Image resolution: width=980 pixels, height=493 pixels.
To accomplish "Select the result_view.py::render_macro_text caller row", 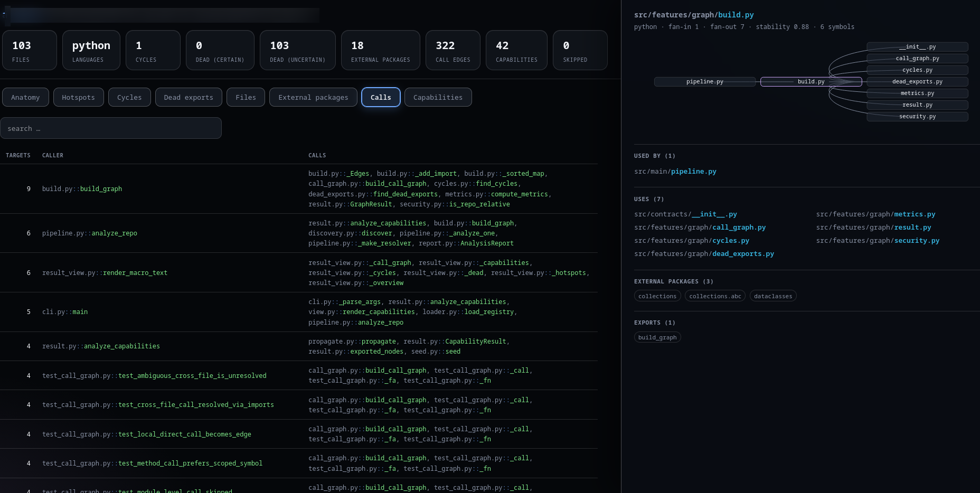I will [299, 273].
